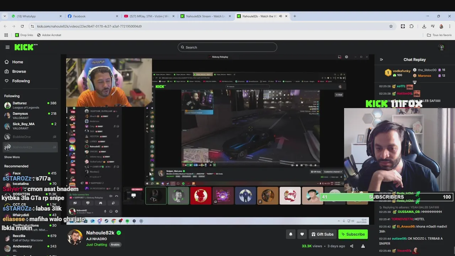Open Nahoule82k streamer avatar

(75, 238)
